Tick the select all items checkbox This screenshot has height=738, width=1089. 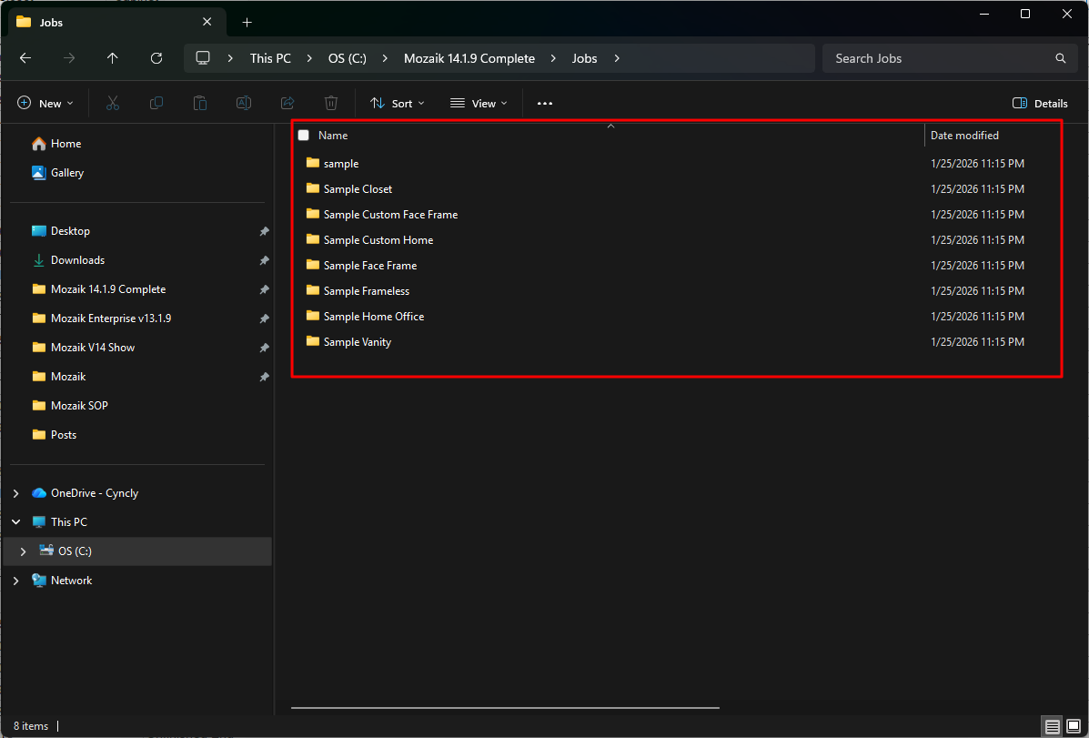click(304, 136)
